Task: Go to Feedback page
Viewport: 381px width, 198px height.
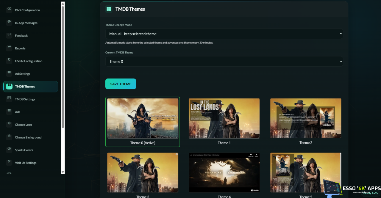Action: pos(30,36)
